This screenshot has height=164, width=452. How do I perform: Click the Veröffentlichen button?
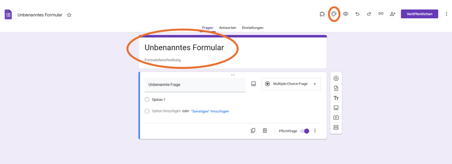(419, 14)
